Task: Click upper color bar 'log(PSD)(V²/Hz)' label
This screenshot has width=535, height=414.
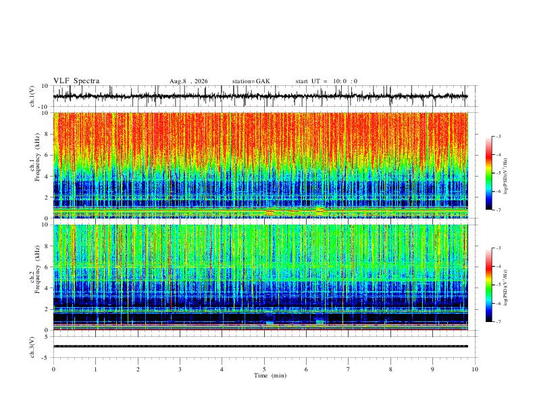Action: [x=506, y=177]
